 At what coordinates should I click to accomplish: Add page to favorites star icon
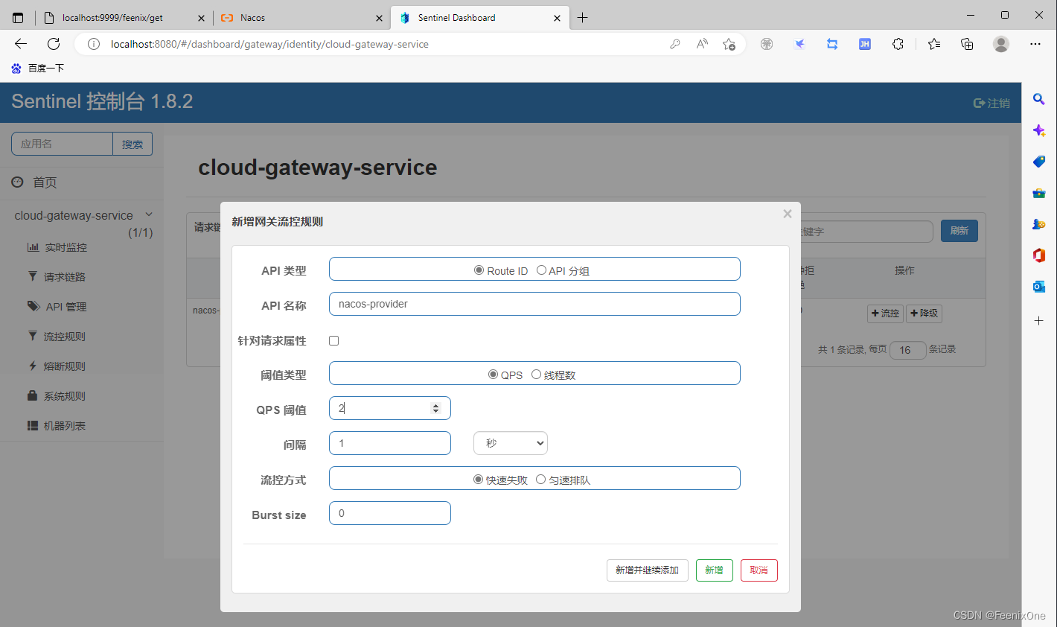coord(729,44)
